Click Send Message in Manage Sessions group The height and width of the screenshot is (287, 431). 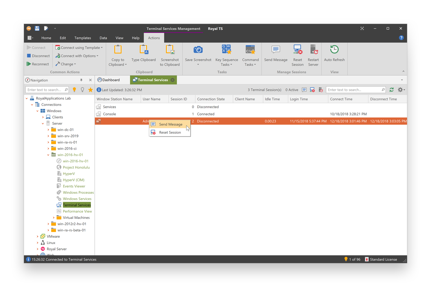point(275,54)
